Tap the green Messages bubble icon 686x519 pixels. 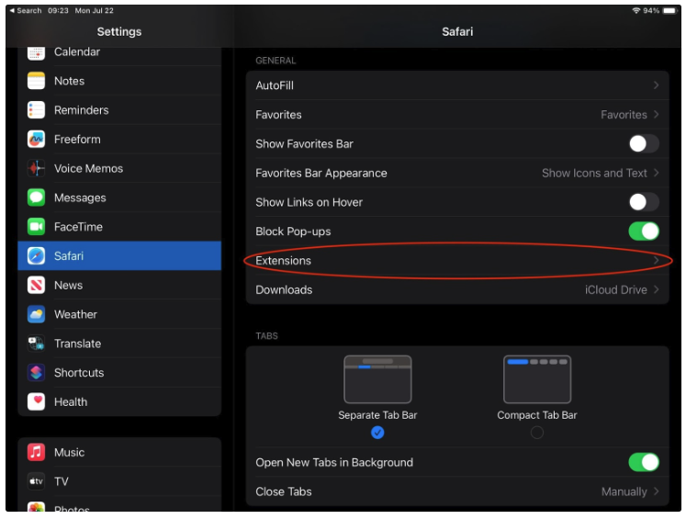[36, 197]
